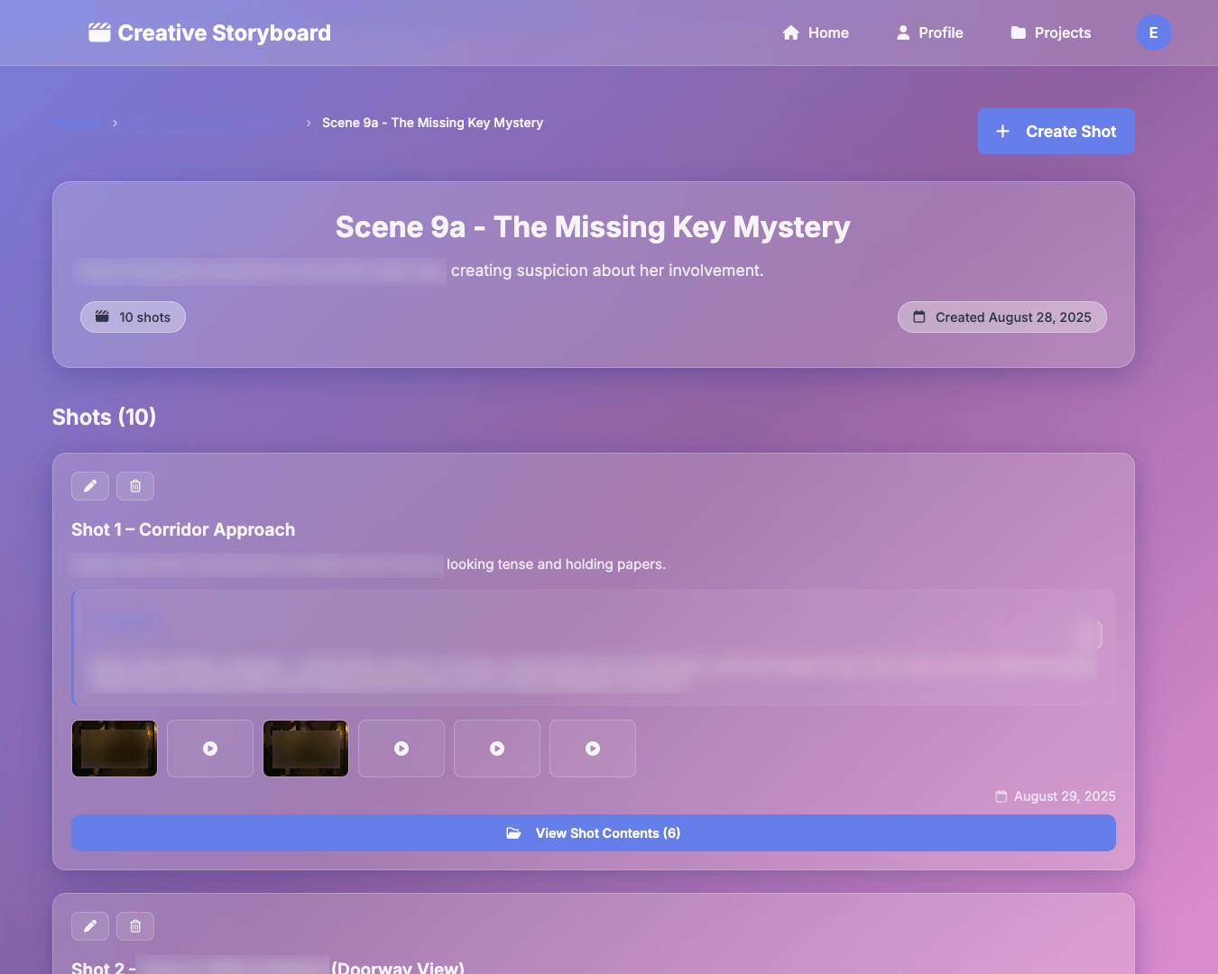Click the Shot 2 pencil edit icon
The width and height of the screenshot is (1218, 974).
point(90,926)
